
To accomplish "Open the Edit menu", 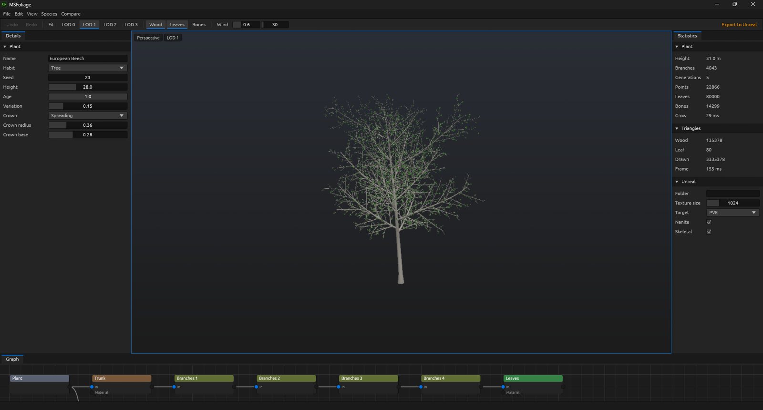I will pos(19,14).
